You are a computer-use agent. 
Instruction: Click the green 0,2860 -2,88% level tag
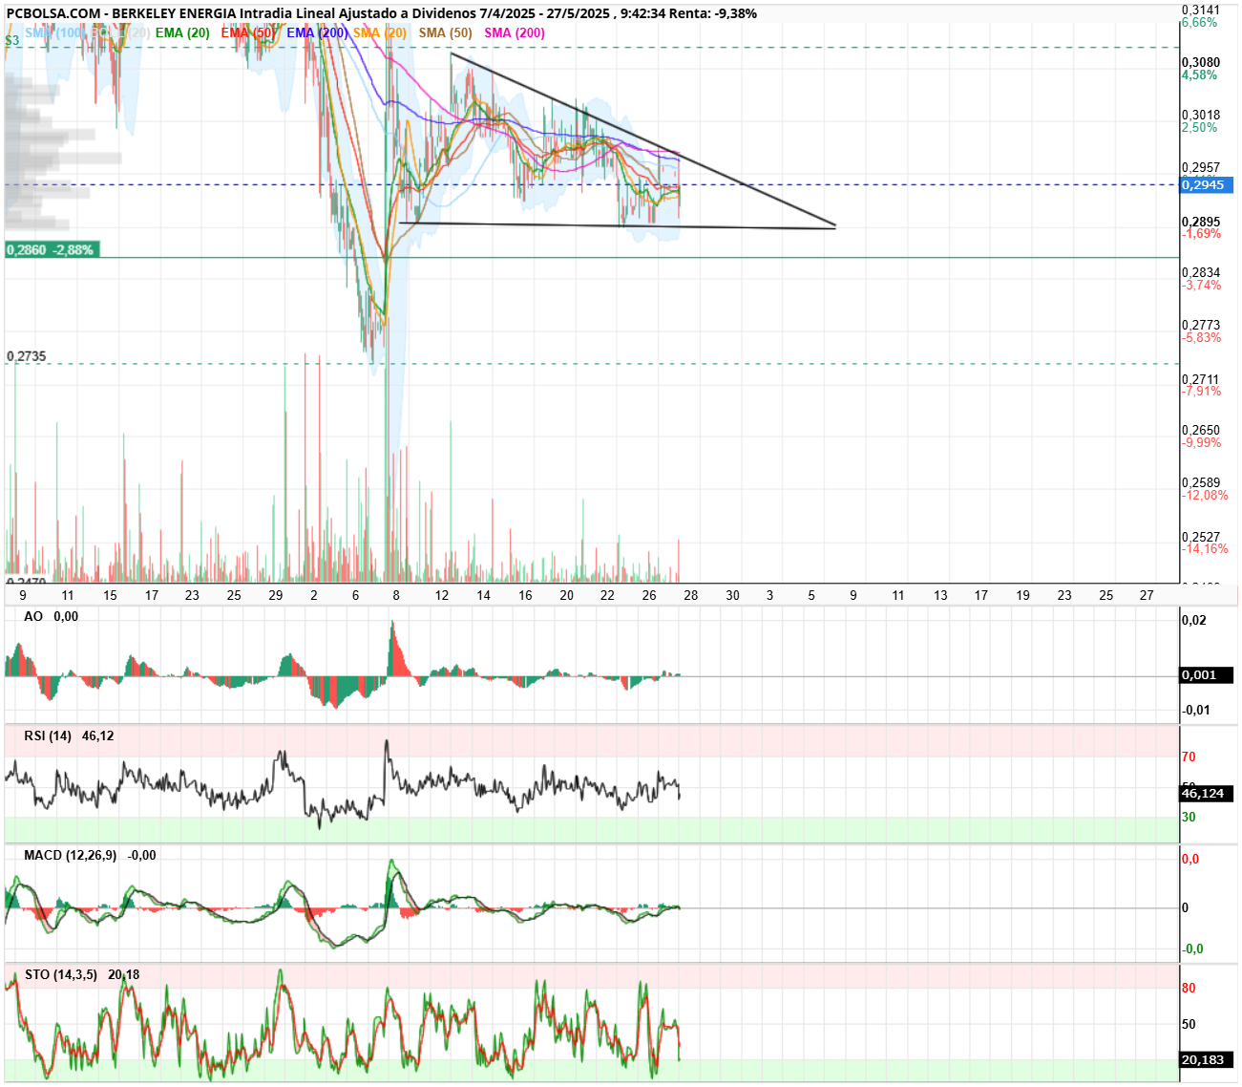click(51, 249)
